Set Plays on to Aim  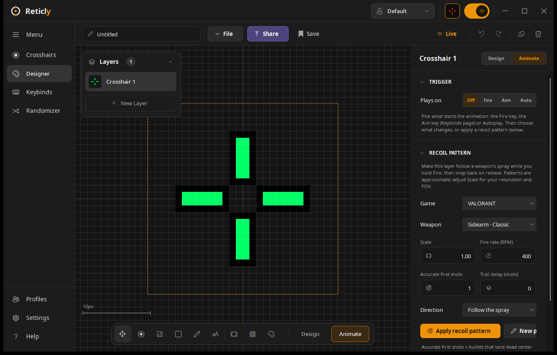506,100
